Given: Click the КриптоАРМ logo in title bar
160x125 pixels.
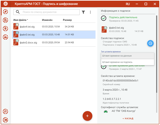Looking at the screenshot, I should 5,4.
